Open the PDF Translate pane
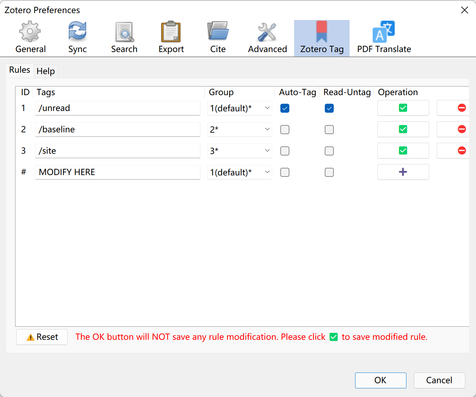Viewport: 476px width, 397px height. (x=384, y=38)
